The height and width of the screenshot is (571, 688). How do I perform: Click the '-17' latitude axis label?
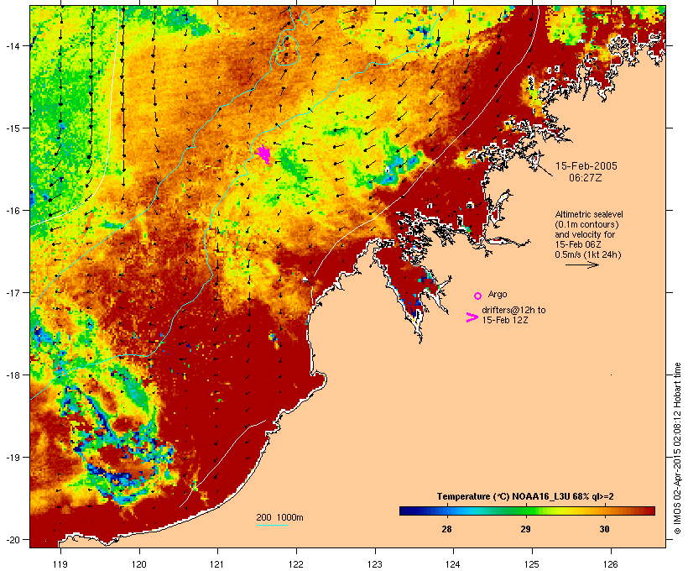pos(13,293)
